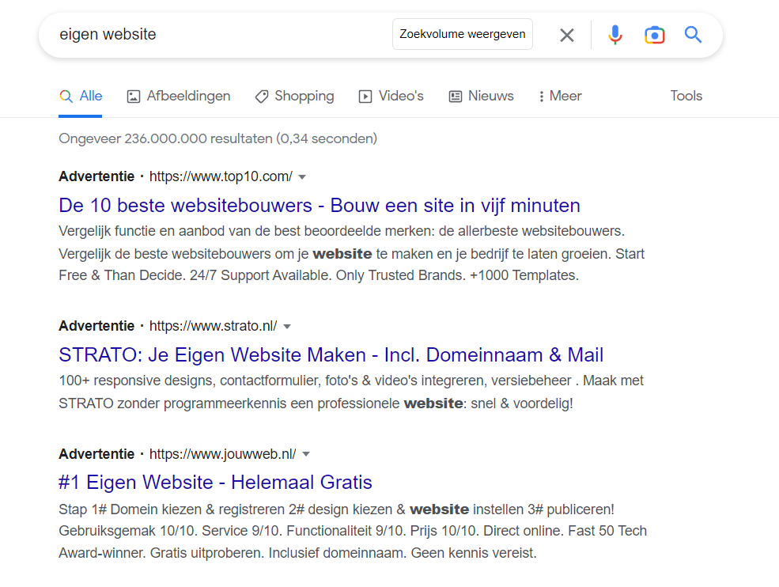Viewport: 779px width, 587px height.
Task: Click the blue magnifying glass search button
Action: pyautogui.click(x=693, y=35)
